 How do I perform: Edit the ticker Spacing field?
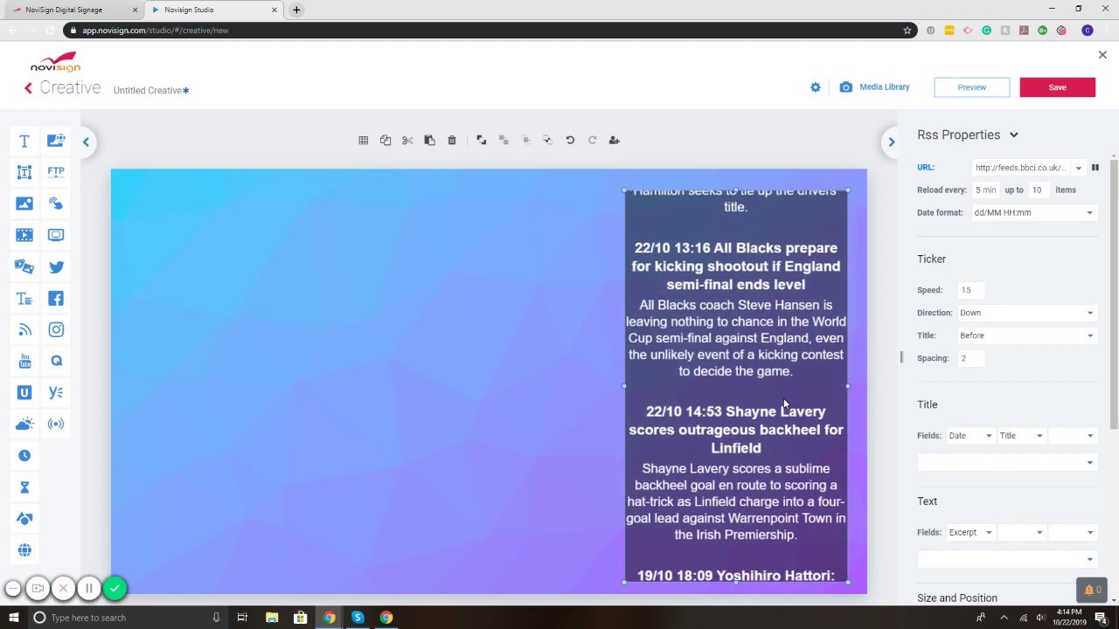970,358
